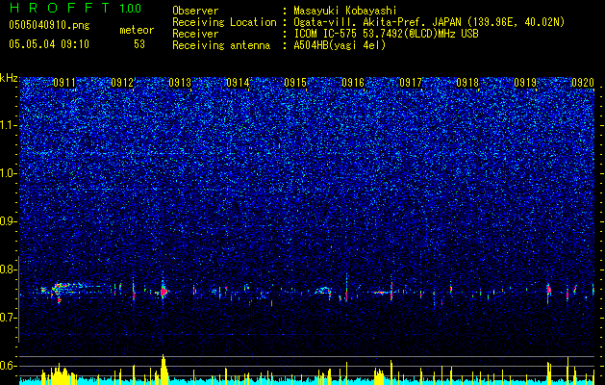Click the Receiving antenna label
Viewport: 605px width, 385px height.
(221, 45)
